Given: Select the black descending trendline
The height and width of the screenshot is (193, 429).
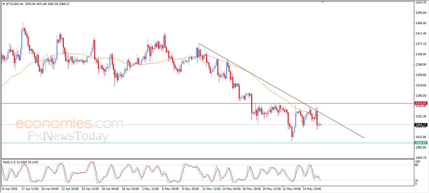Looking at the screenshot, I should click(x=282, y=91).
